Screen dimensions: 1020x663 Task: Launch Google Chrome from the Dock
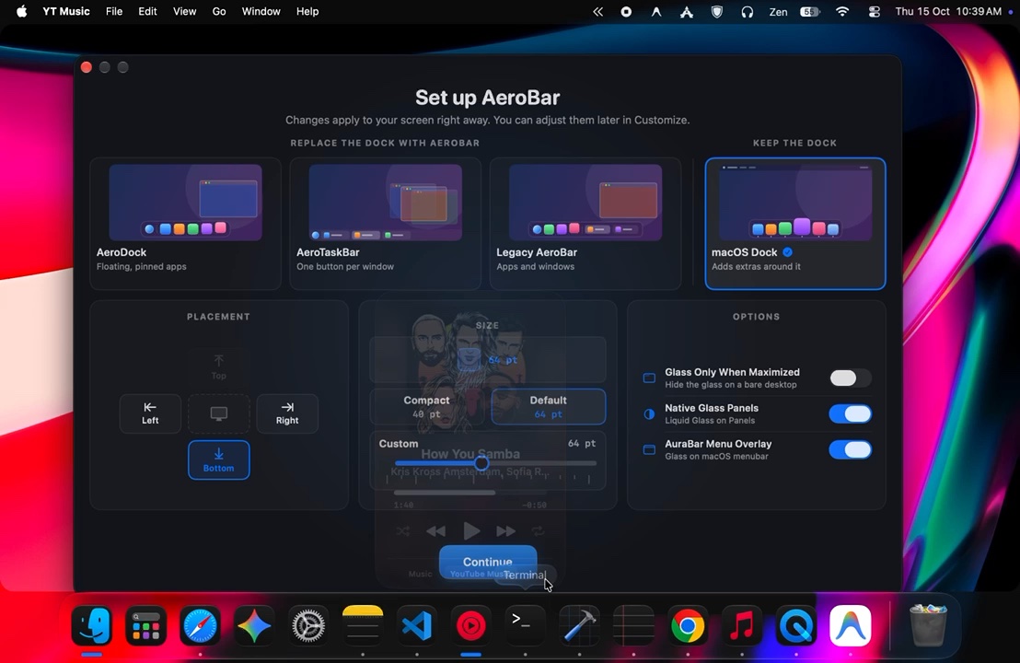click(688, 626)
